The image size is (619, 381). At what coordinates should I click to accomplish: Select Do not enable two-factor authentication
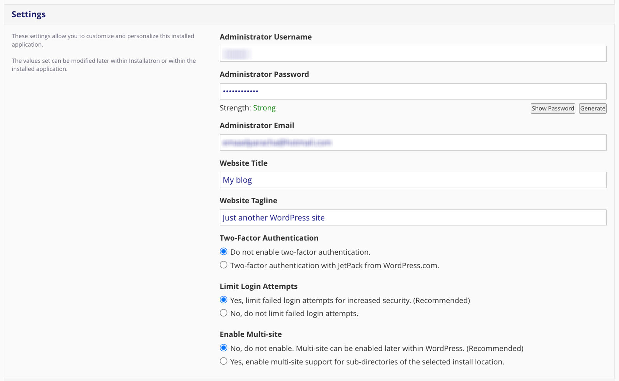223,252
